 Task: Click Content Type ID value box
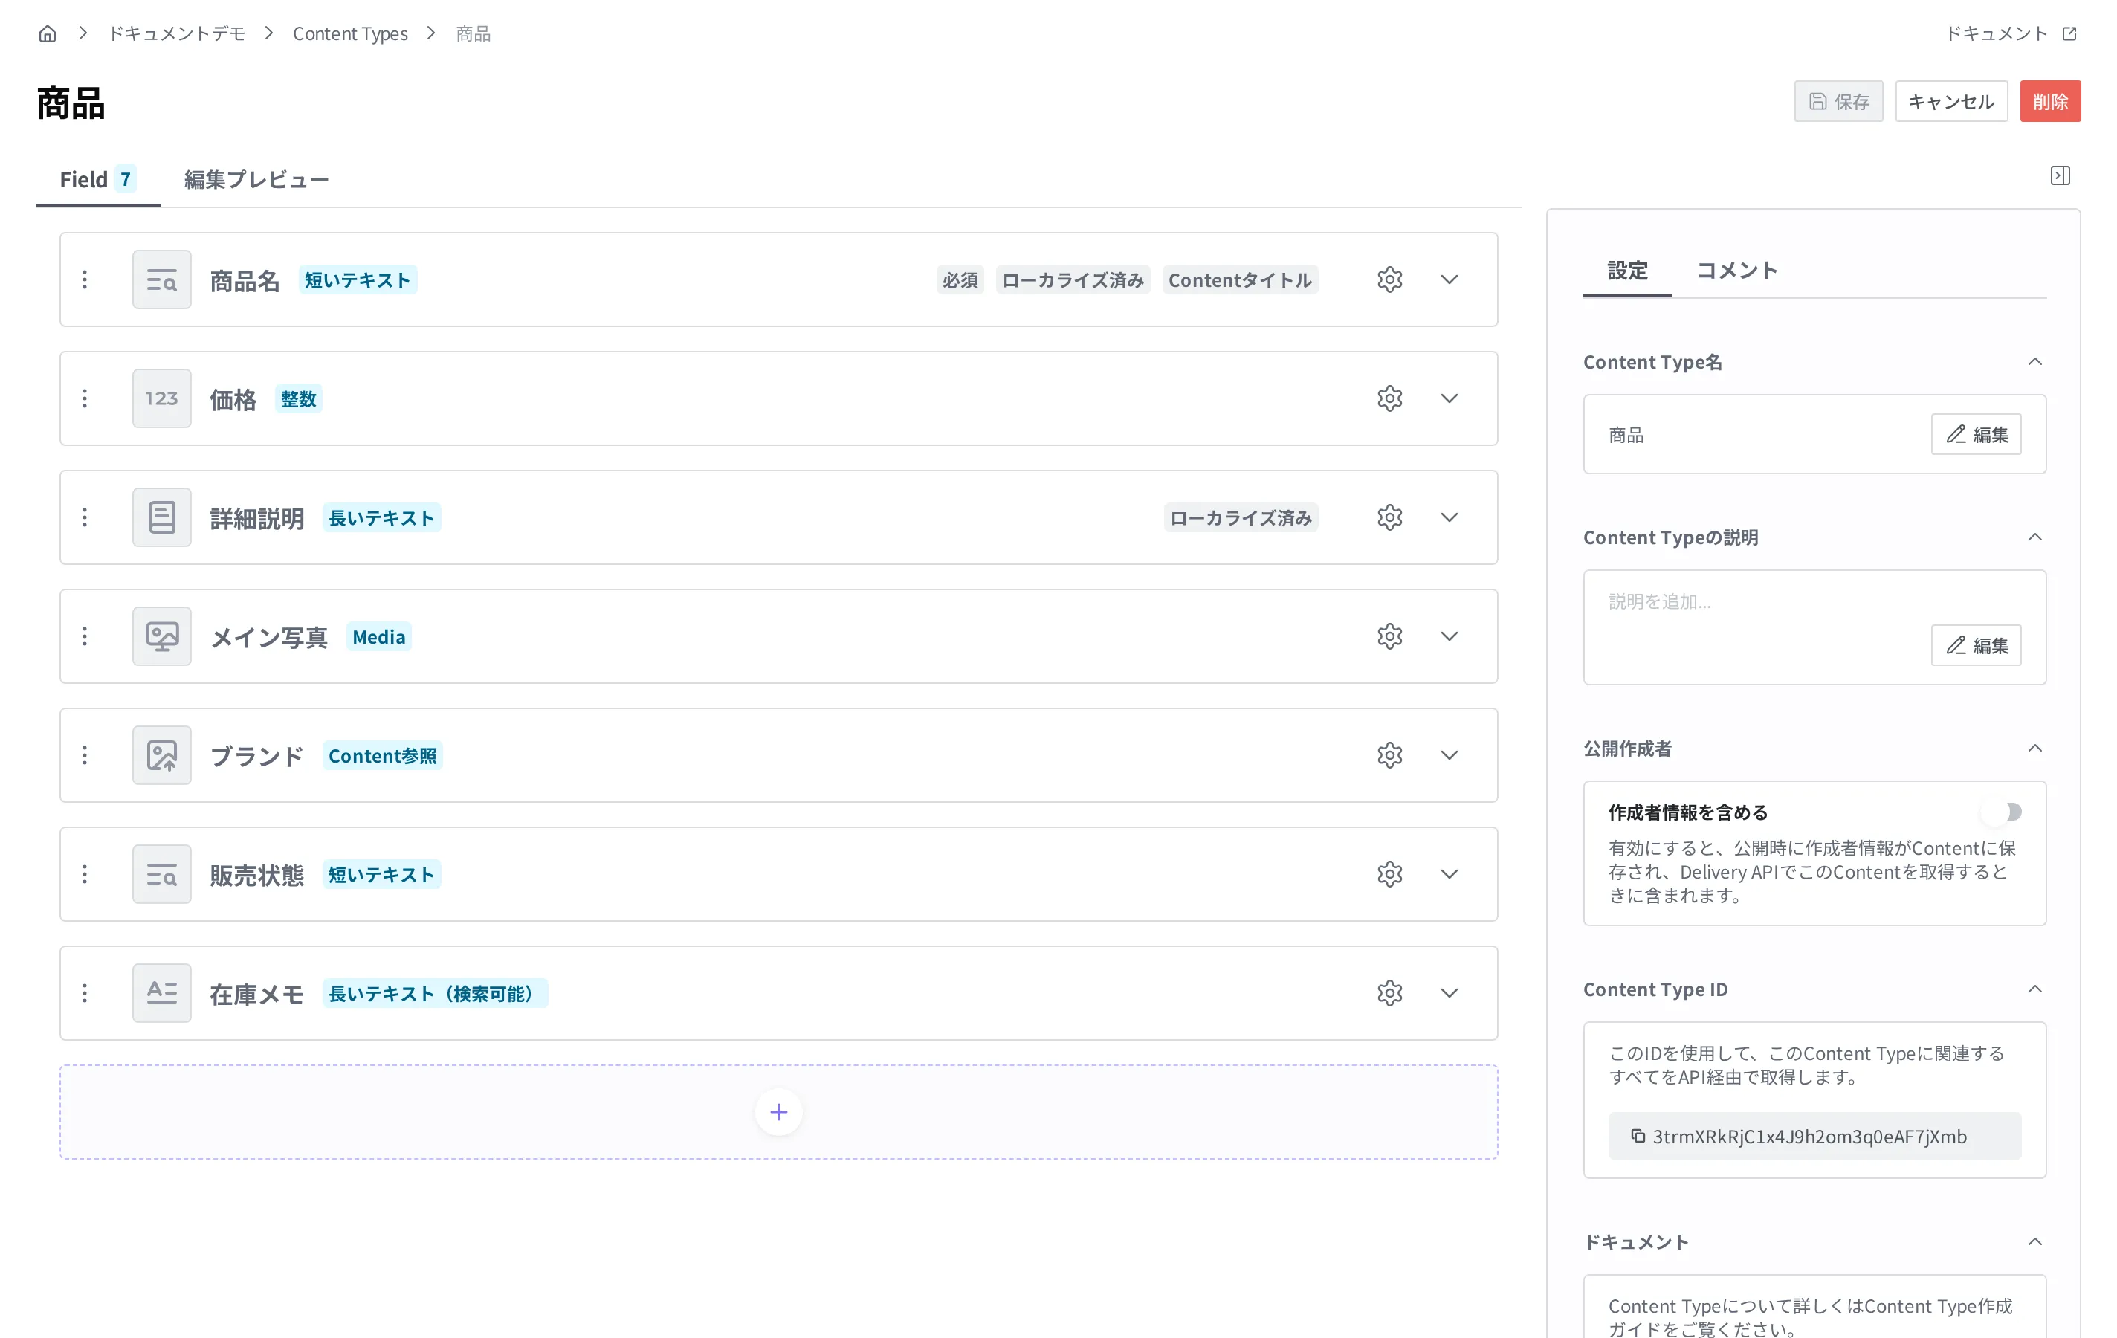(1814, 1136)
